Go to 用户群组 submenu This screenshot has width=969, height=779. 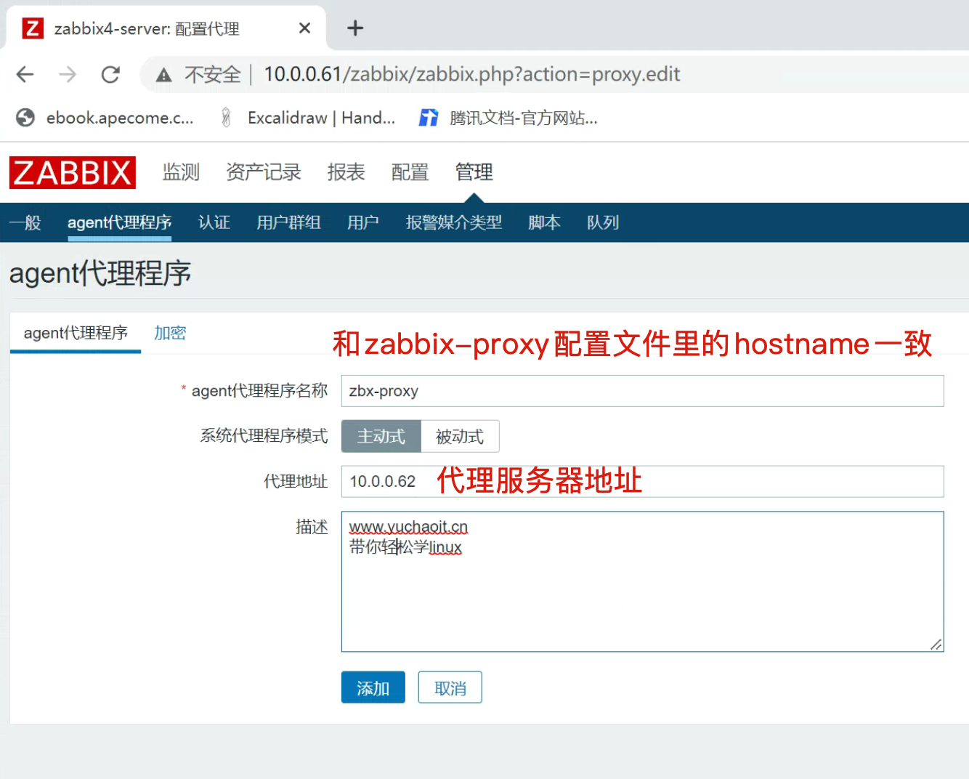pos(288,222)
